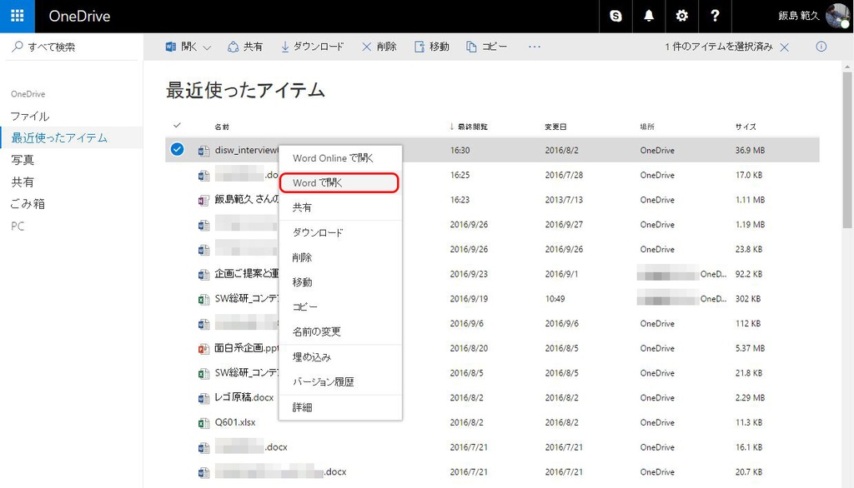Click the Word icon of disw_interview file
854x488 pixels.
coord(203,151)
